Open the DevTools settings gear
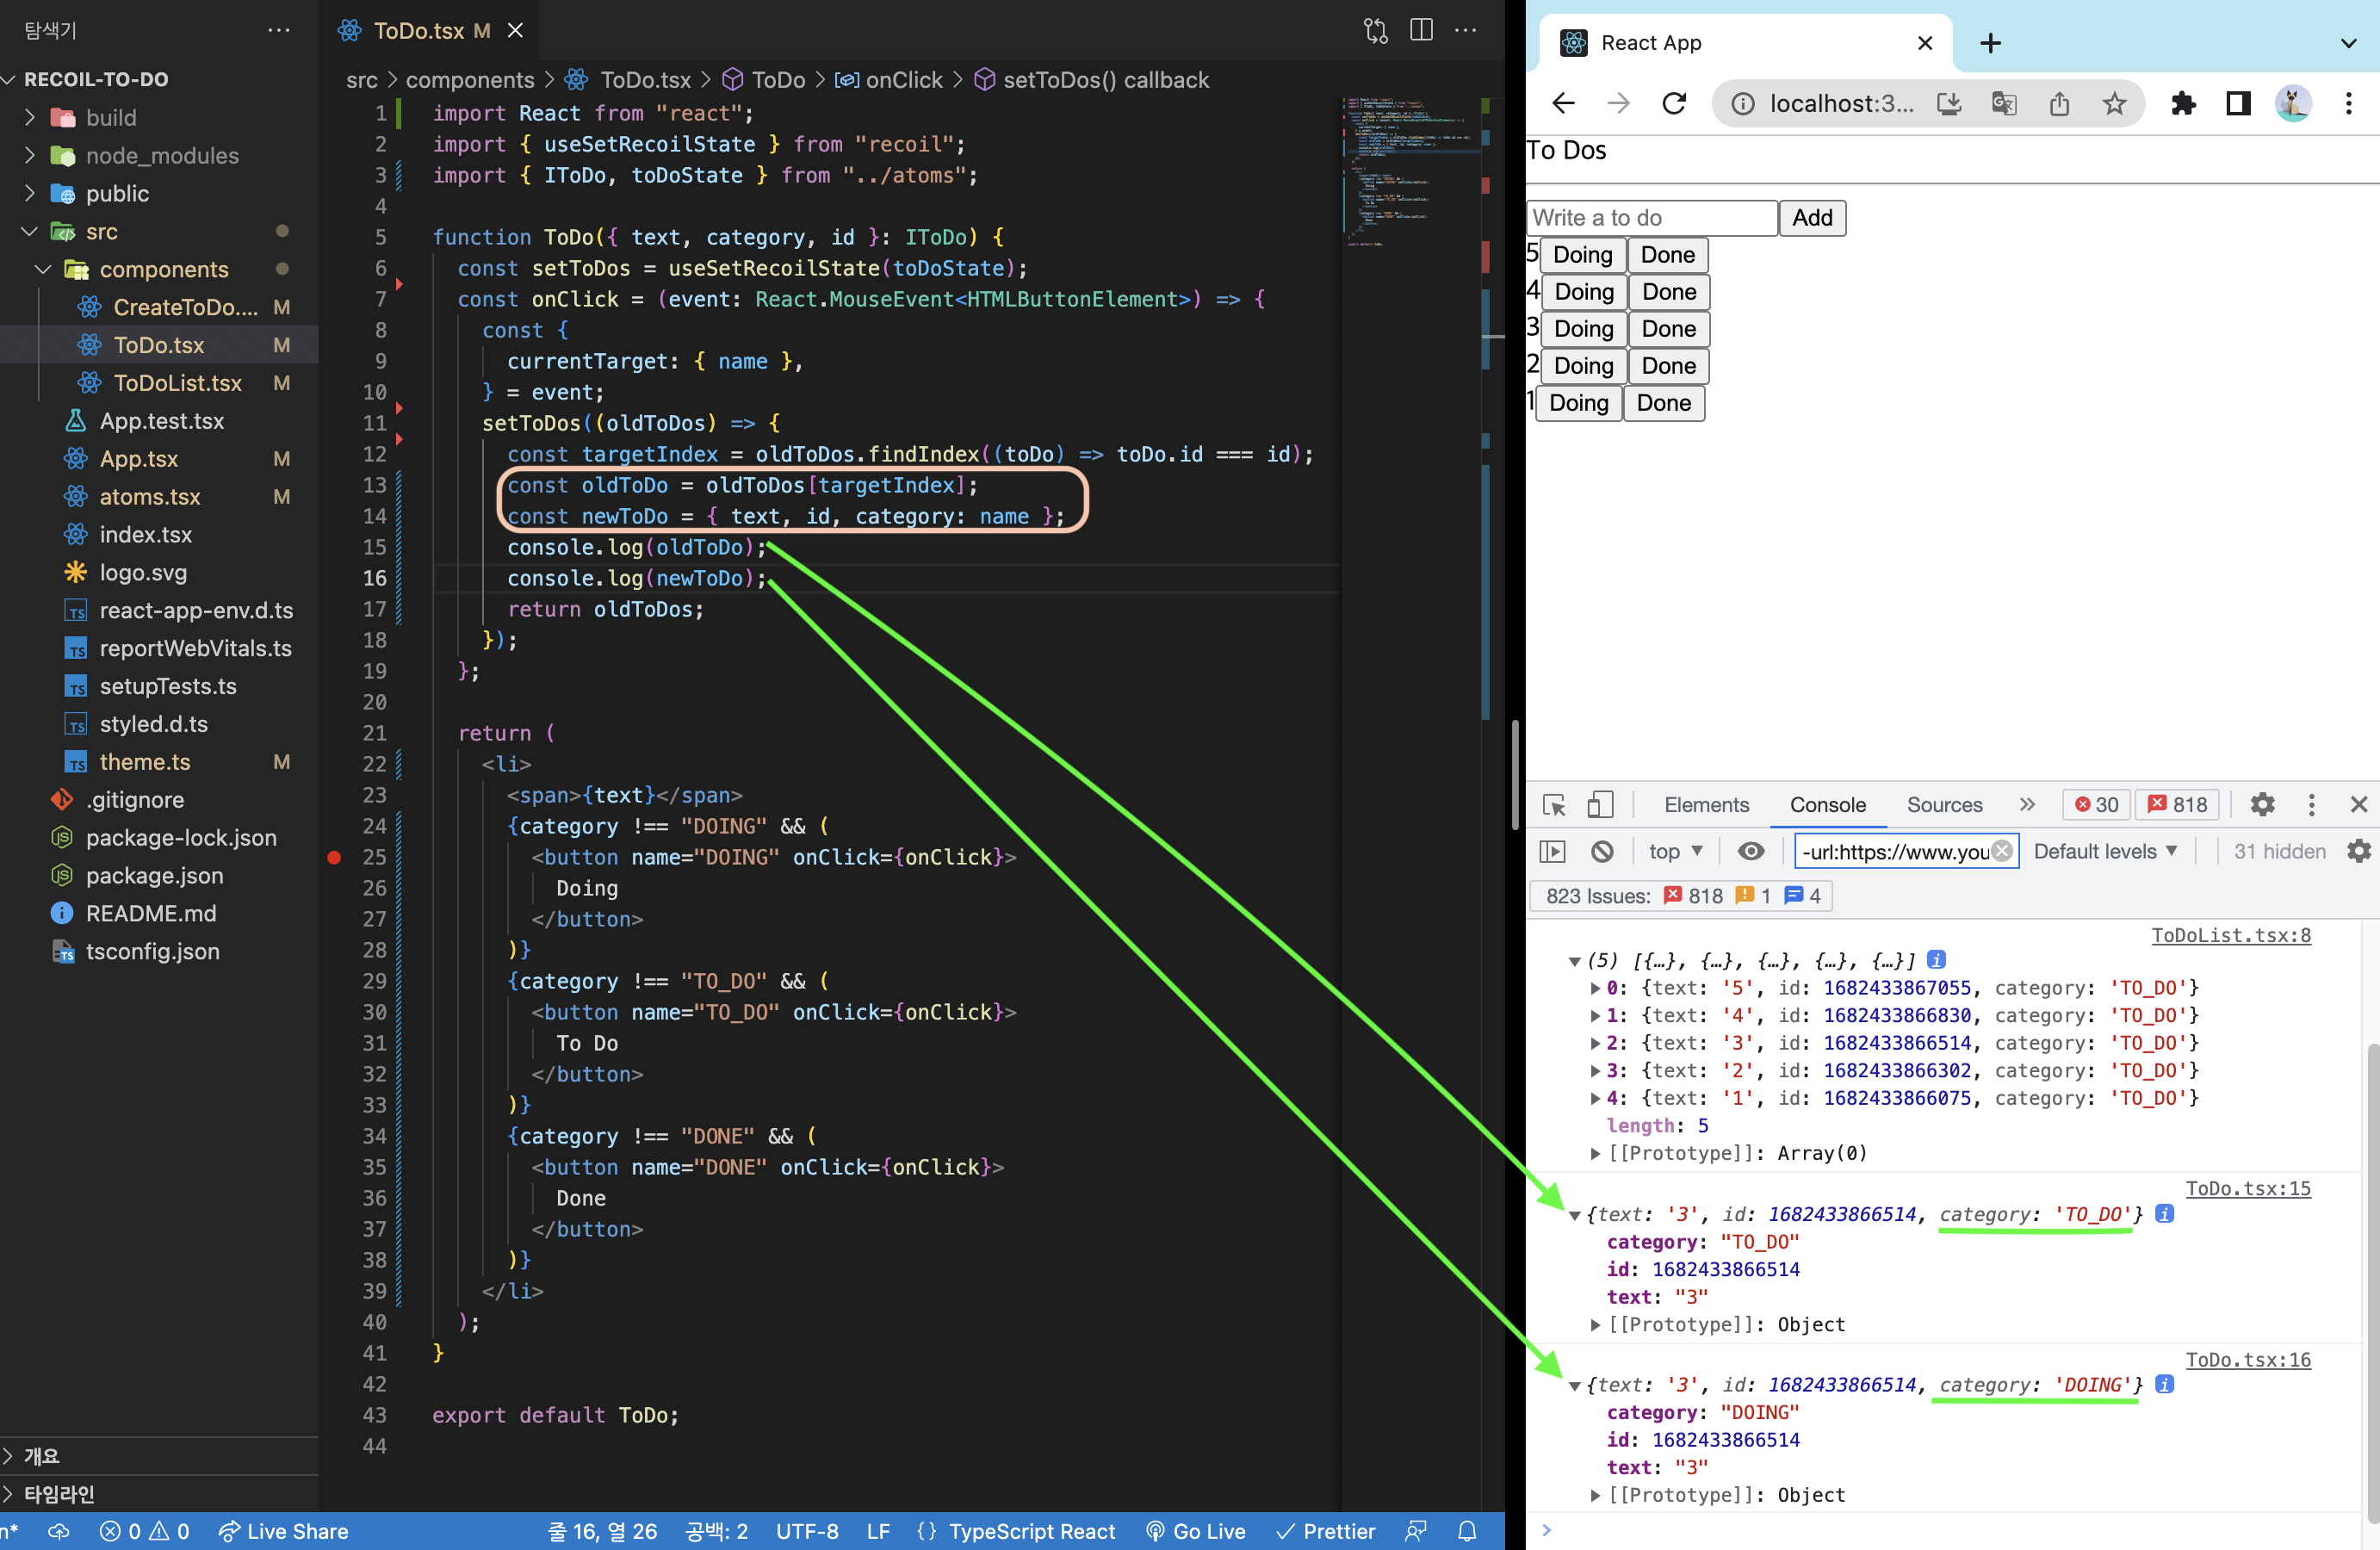The height and width of the screenshot is (1550, 2380). [x=2262, y=805]
